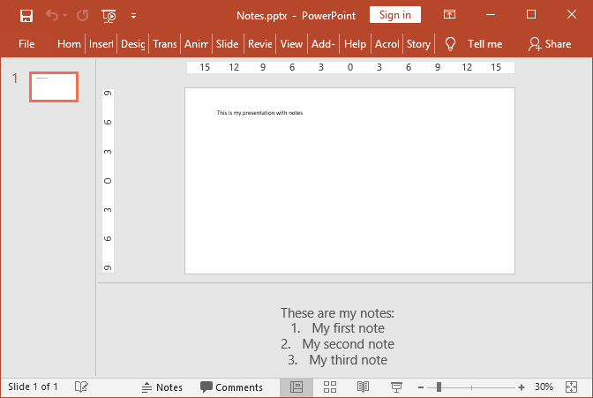The width and height of the screenshot is (593, 398).
Task: Open Ribbon Display Options
Action: pos(449,15)
